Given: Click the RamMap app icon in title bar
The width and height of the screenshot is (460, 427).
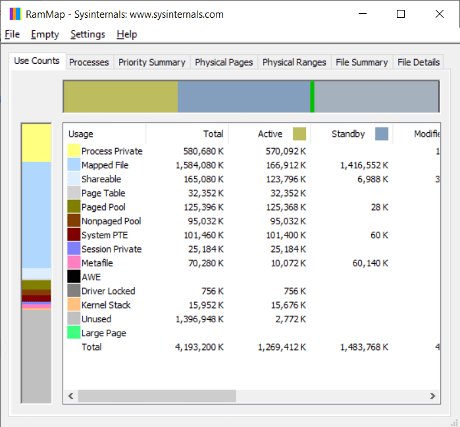Looking at the screenshot, I should [15, 14].
